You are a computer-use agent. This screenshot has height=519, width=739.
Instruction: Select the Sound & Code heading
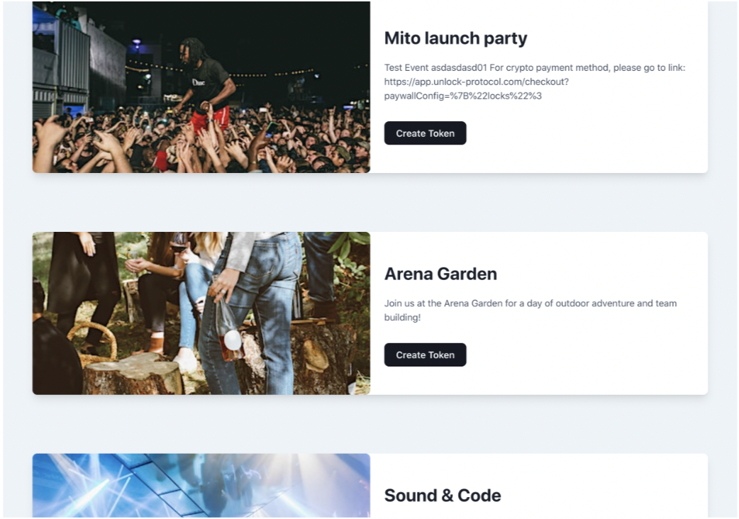pyautogui.click(x=443, y=496)
